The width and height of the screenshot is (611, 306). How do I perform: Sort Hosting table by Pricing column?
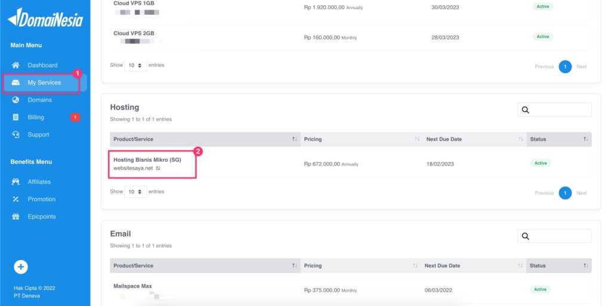417,139
